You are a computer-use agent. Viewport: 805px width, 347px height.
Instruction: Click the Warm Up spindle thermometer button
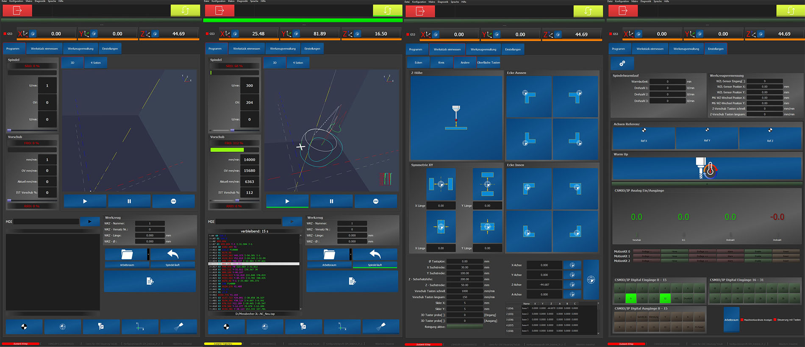coord(707,169)
